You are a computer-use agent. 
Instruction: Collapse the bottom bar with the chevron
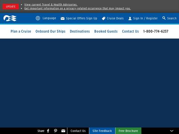172,131
